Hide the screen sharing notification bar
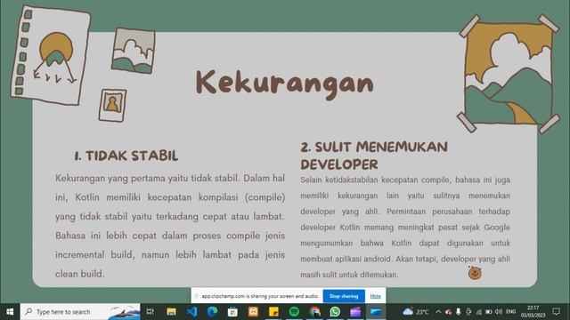Viewport: 570px width, 320px height. (375, 296)
